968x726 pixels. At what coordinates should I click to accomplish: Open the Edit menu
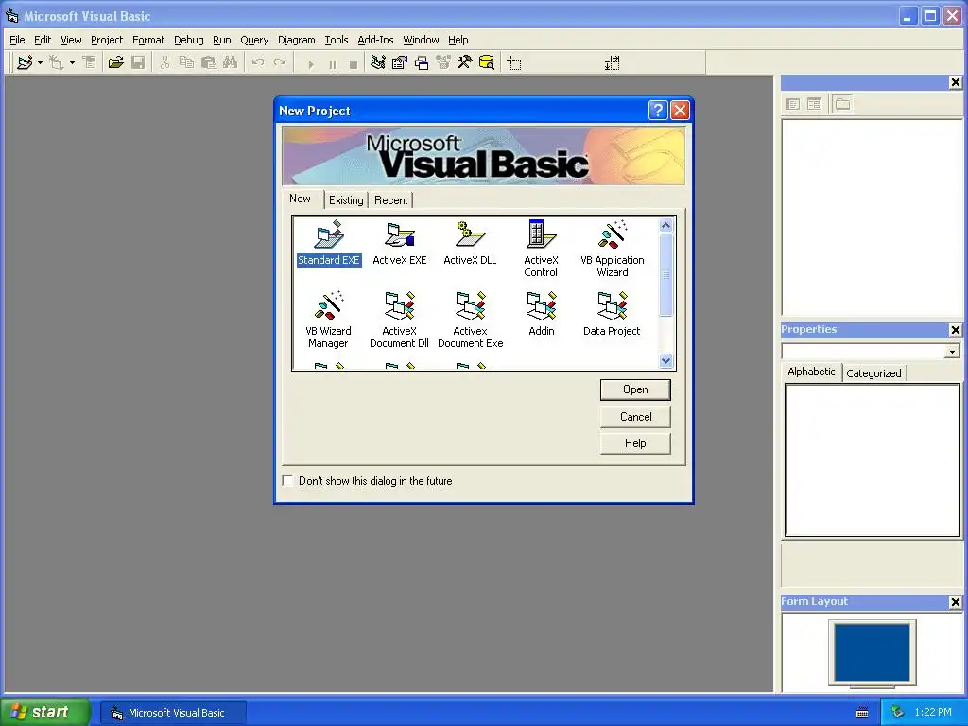point(43,40)
